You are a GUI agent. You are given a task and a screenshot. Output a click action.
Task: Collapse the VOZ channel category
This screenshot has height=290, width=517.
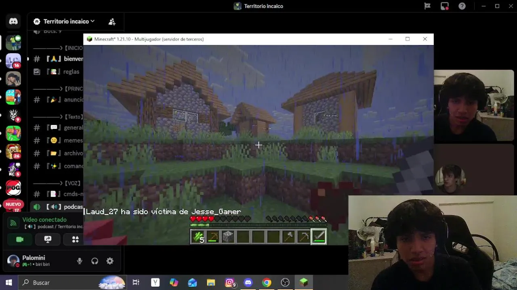point(57,183)
